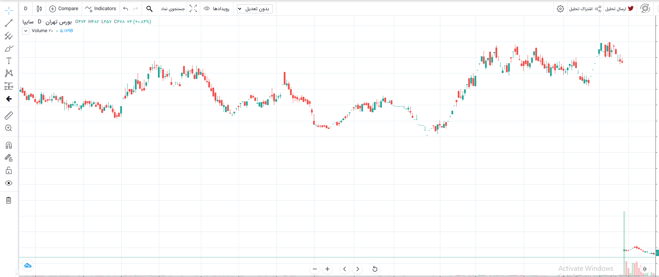Collapse the Volume indicator legend arrow
Screen dimensions: 659x277
(x=26, y=31)
